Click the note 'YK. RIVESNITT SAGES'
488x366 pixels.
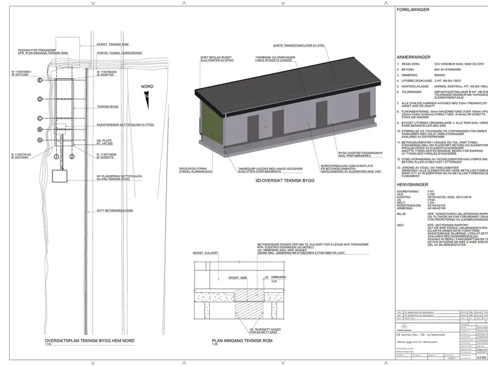tap(265, 329)
